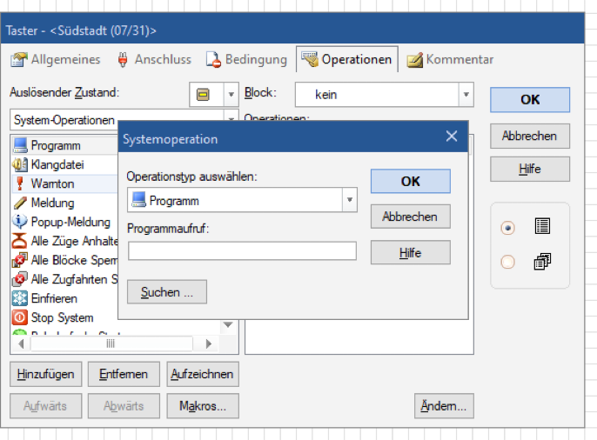Click the Bedingung document icon

point(213,60)
